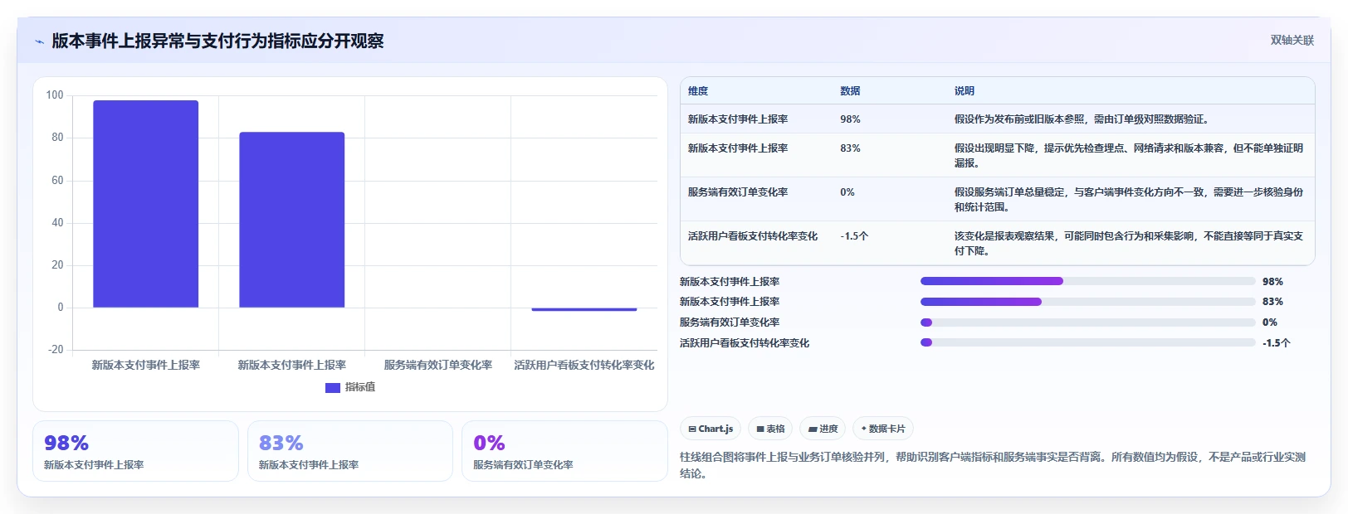1348x514 pixels.
Task: Click the heading 版本事件上报异常与支付行为指标应分开观察
Action: click(217, 41)
